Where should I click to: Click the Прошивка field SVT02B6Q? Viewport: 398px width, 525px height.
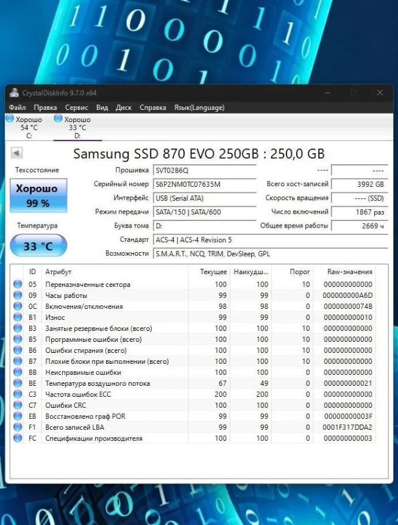click(205, 170)
